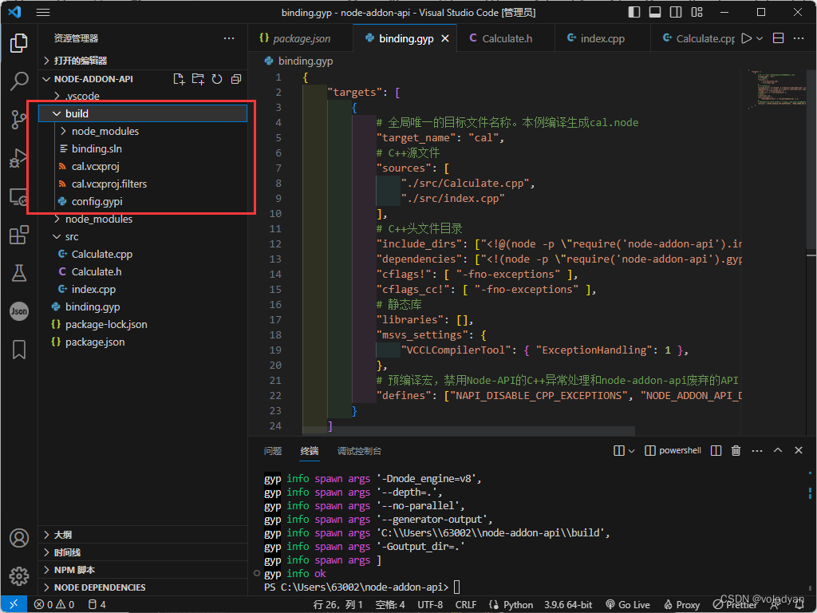Open cal.vcxproj in build folder
Screen dimensions: 817x613
click(143, 166)
